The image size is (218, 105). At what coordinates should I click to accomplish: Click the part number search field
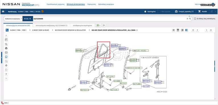pyautogui.click(x=109, y=18)
